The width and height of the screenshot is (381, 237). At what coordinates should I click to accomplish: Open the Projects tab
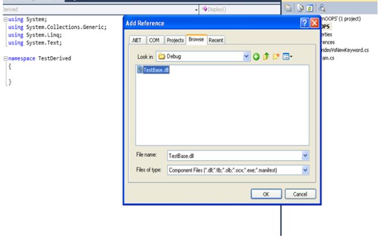[175, 40]
